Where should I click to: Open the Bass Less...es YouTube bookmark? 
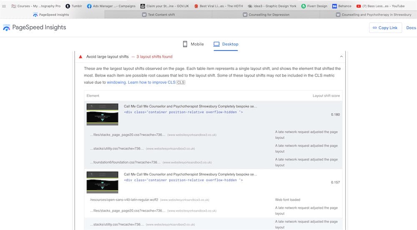pos(381,6)
